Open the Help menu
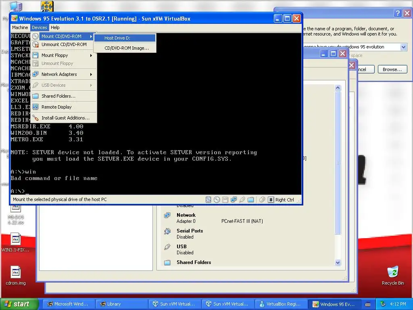Image resolution: width=413 pixels, height=310 pixels. pyautogui.click(x=55, y=27)
